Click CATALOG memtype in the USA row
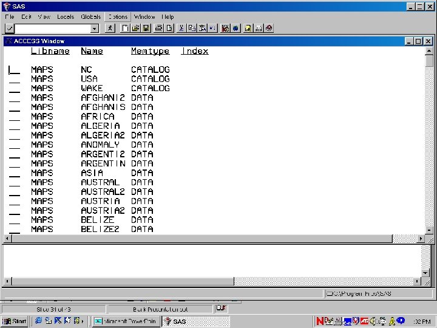Viewport: 437px width, 328px height. coord(151,79)
